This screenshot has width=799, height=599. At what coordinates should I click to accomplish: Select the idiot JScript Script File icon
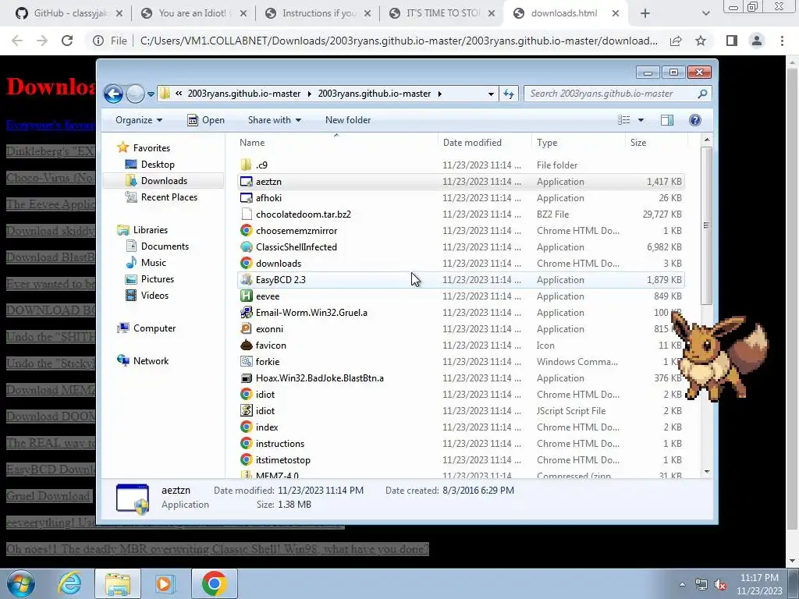pyautogui.click(x=246, y=410)
